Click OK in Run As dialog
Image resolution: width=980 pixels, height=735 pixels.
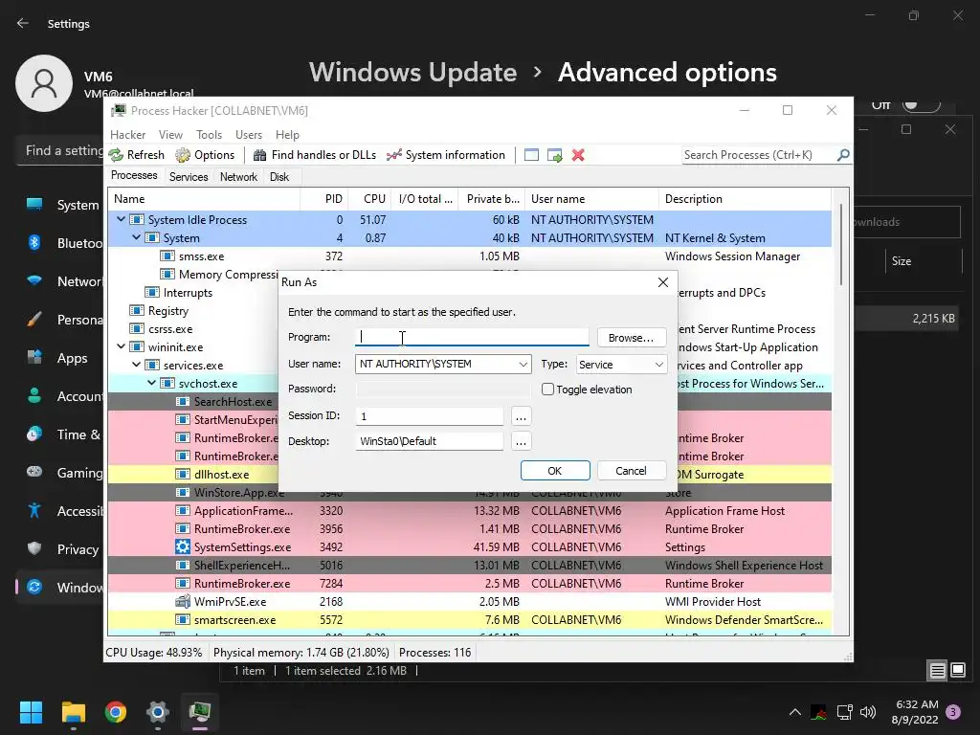click(555, 471)
